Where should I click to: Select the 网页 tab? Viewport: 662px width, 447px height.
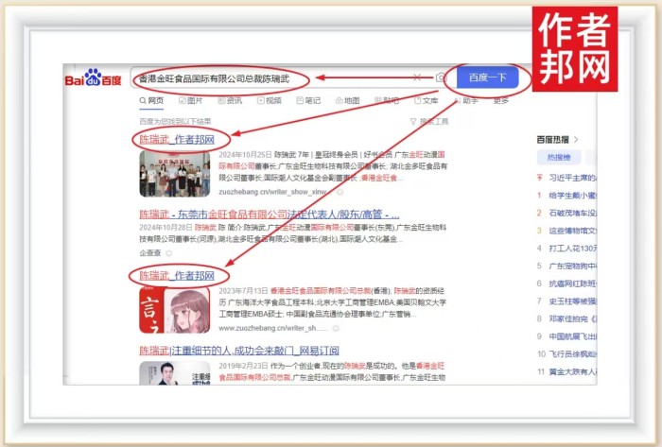pyautogui.click(x=152, y=100)
